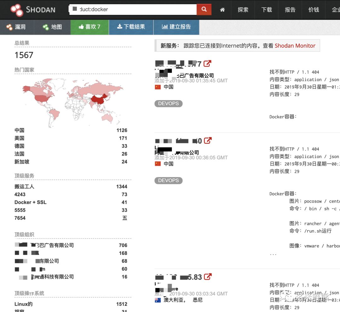Filter by service 7654
Viewport: 340px width, 312px height.
20,218
